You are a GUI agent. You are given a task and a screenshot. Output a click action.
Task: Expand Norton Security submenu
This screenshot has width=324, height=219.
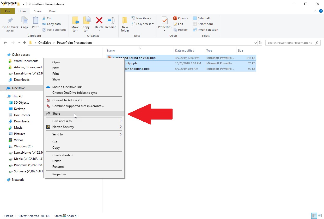coord(84,127)
